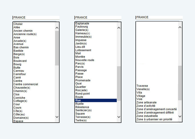Click scroll down arrow beside Terrasse(s) item
The image size is (195, 139).
click(x=119, y=117)
